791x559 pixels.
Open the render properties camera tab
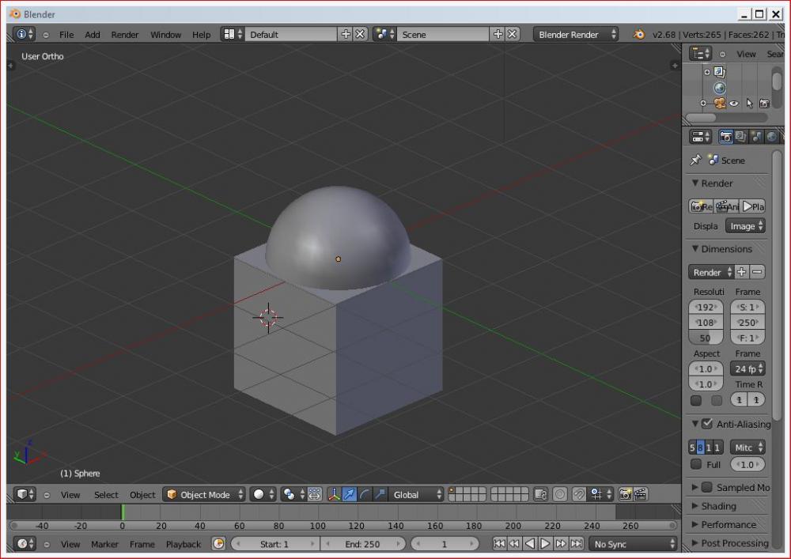(725, 137)
